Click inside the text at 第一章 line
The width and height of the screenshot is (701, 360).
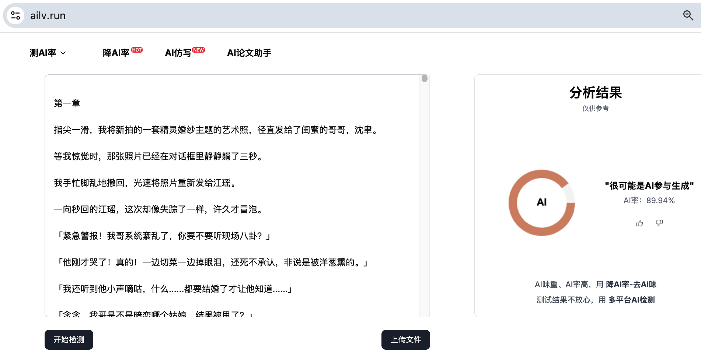pyautogui.click(x=67, y=103)
